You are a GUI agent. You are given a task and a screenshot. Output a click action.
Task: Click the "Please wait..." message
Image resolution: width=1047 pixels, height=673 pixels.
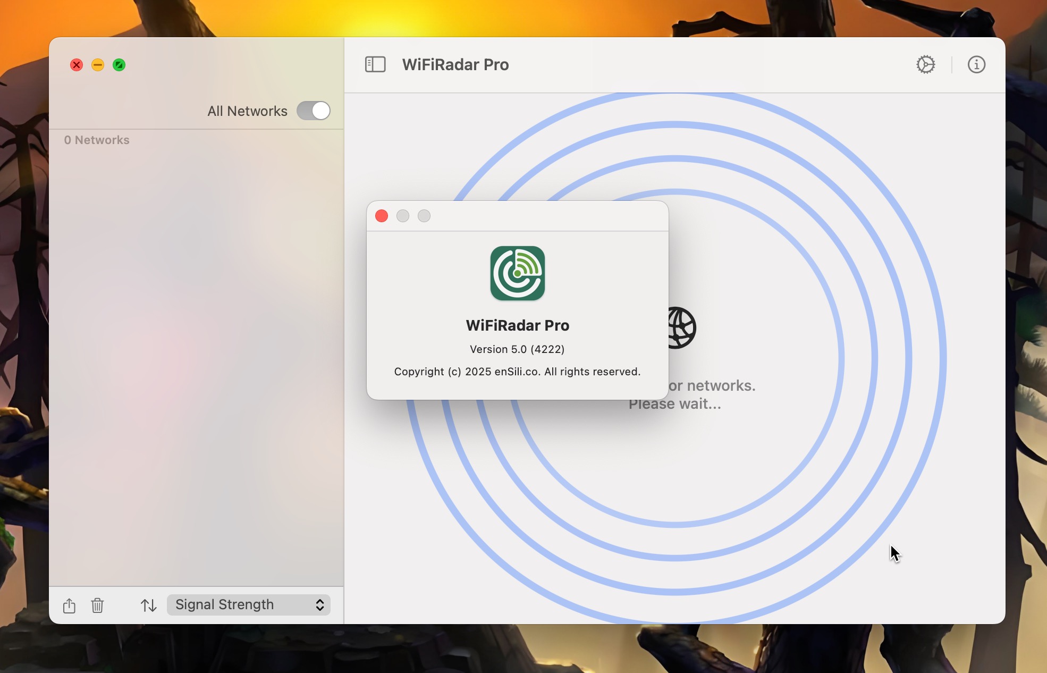[675, 404]
